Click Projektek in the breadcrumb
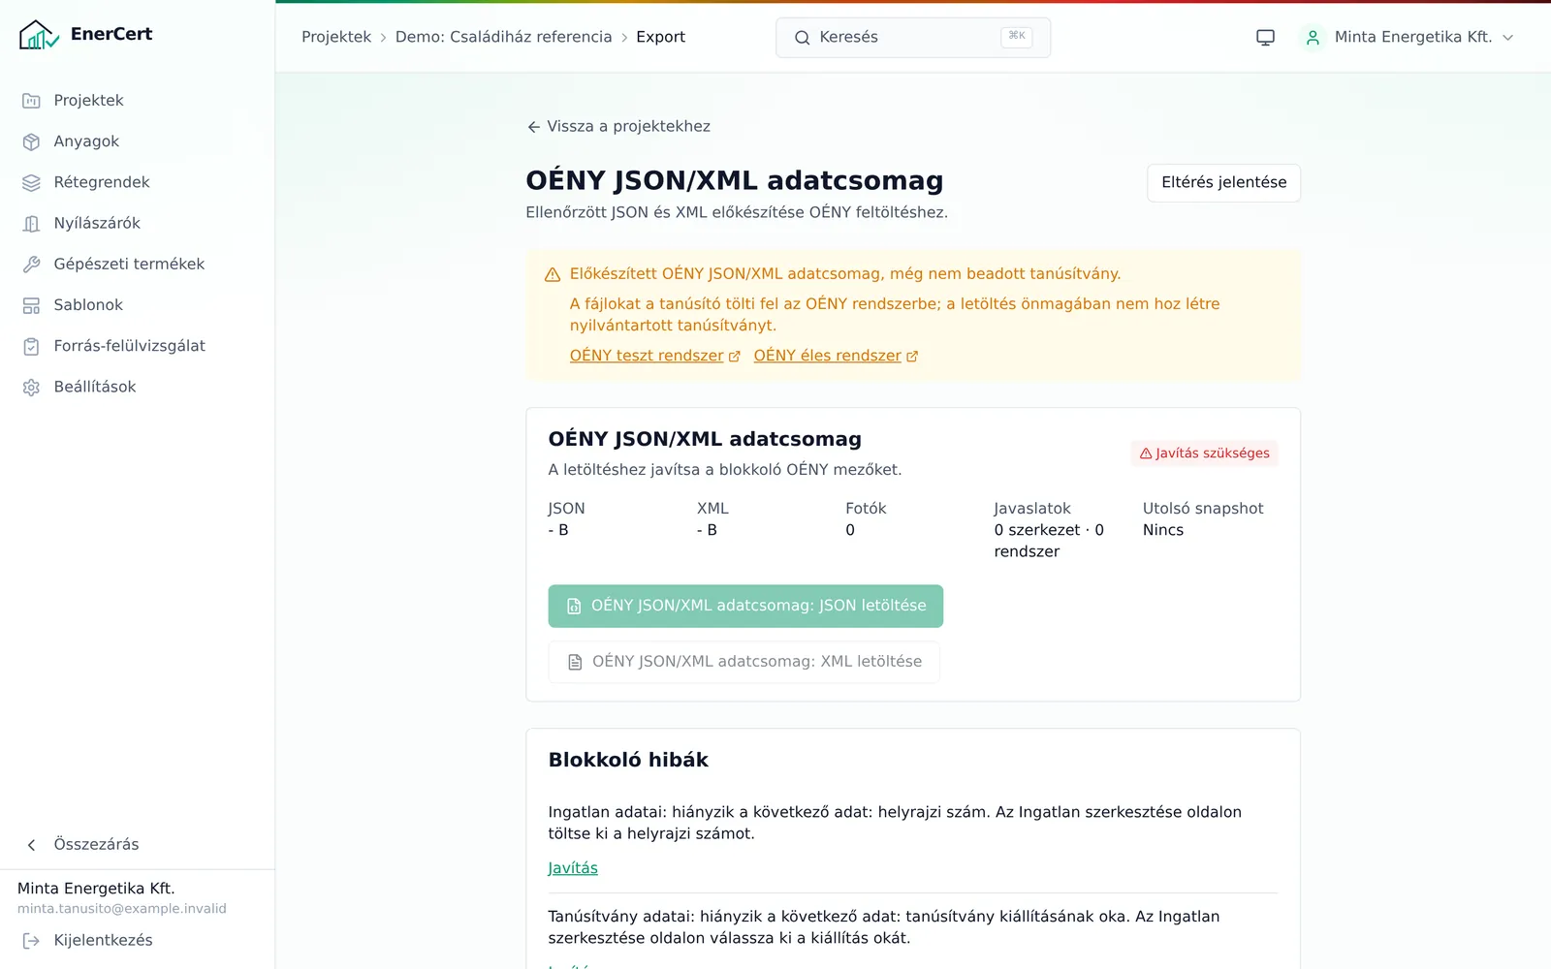 tap(336, 37)
